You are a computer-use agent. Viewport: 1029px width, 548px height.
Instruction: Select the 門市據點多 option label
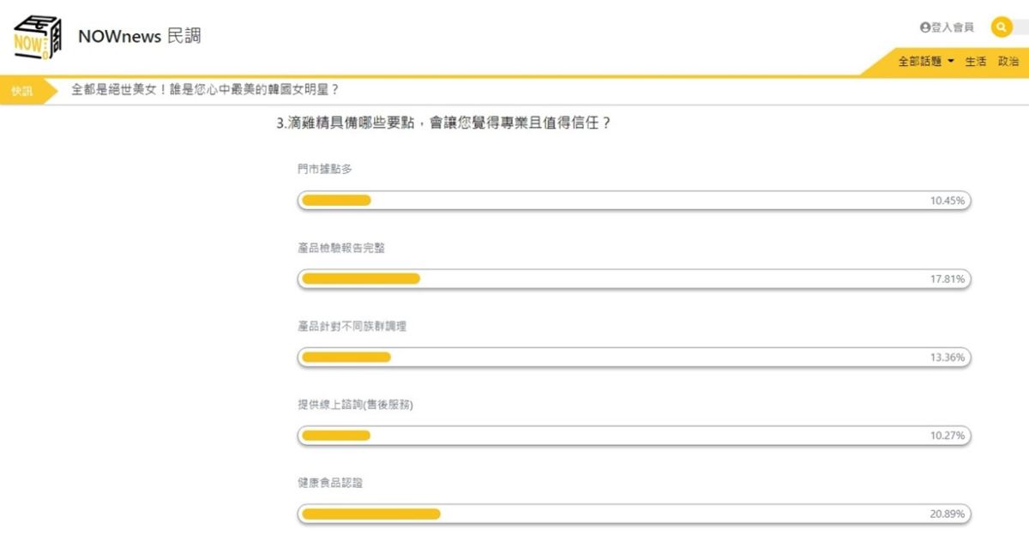point(325,169)
